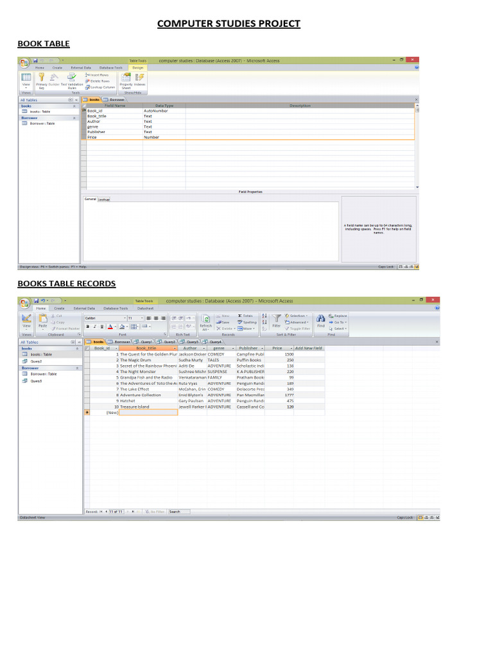The width and height of the screenshot is (493, 657).
Task: Click the font color A button
Action: pyautogui.click(x=110, y=327)
